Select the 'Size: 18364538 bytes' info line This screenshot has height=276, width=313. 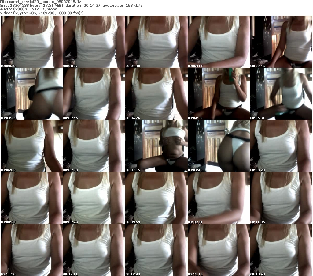click(71, 6)
